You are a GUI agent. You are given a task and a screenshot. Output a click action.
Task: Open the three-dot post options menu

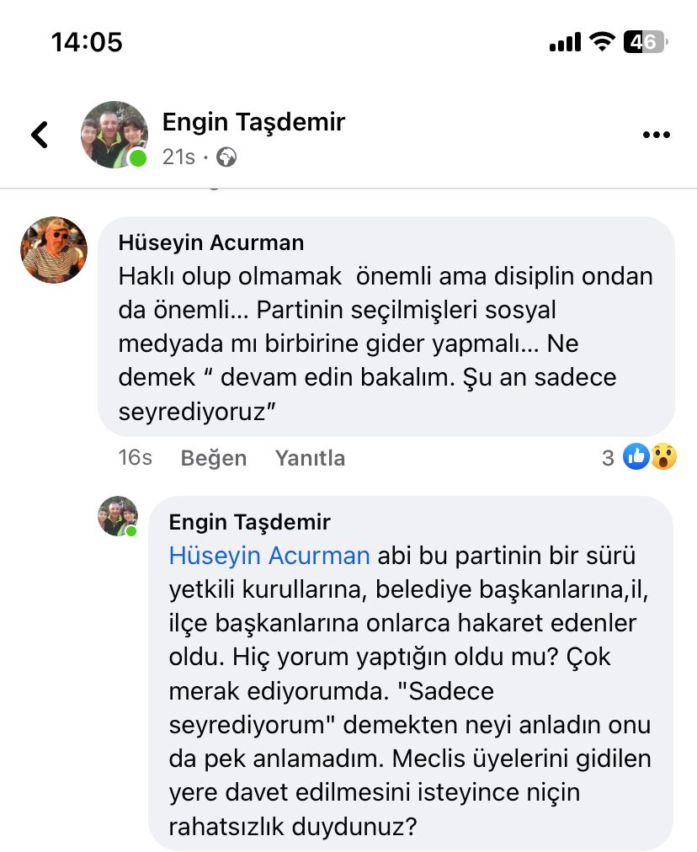656,135
